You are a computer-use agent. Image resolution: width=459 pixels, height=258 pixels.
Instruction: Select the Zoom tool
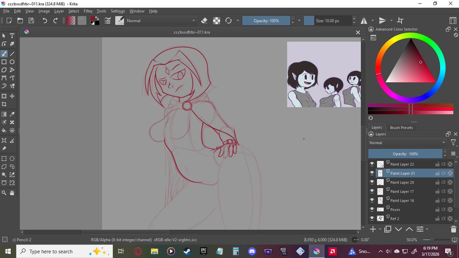4,193
